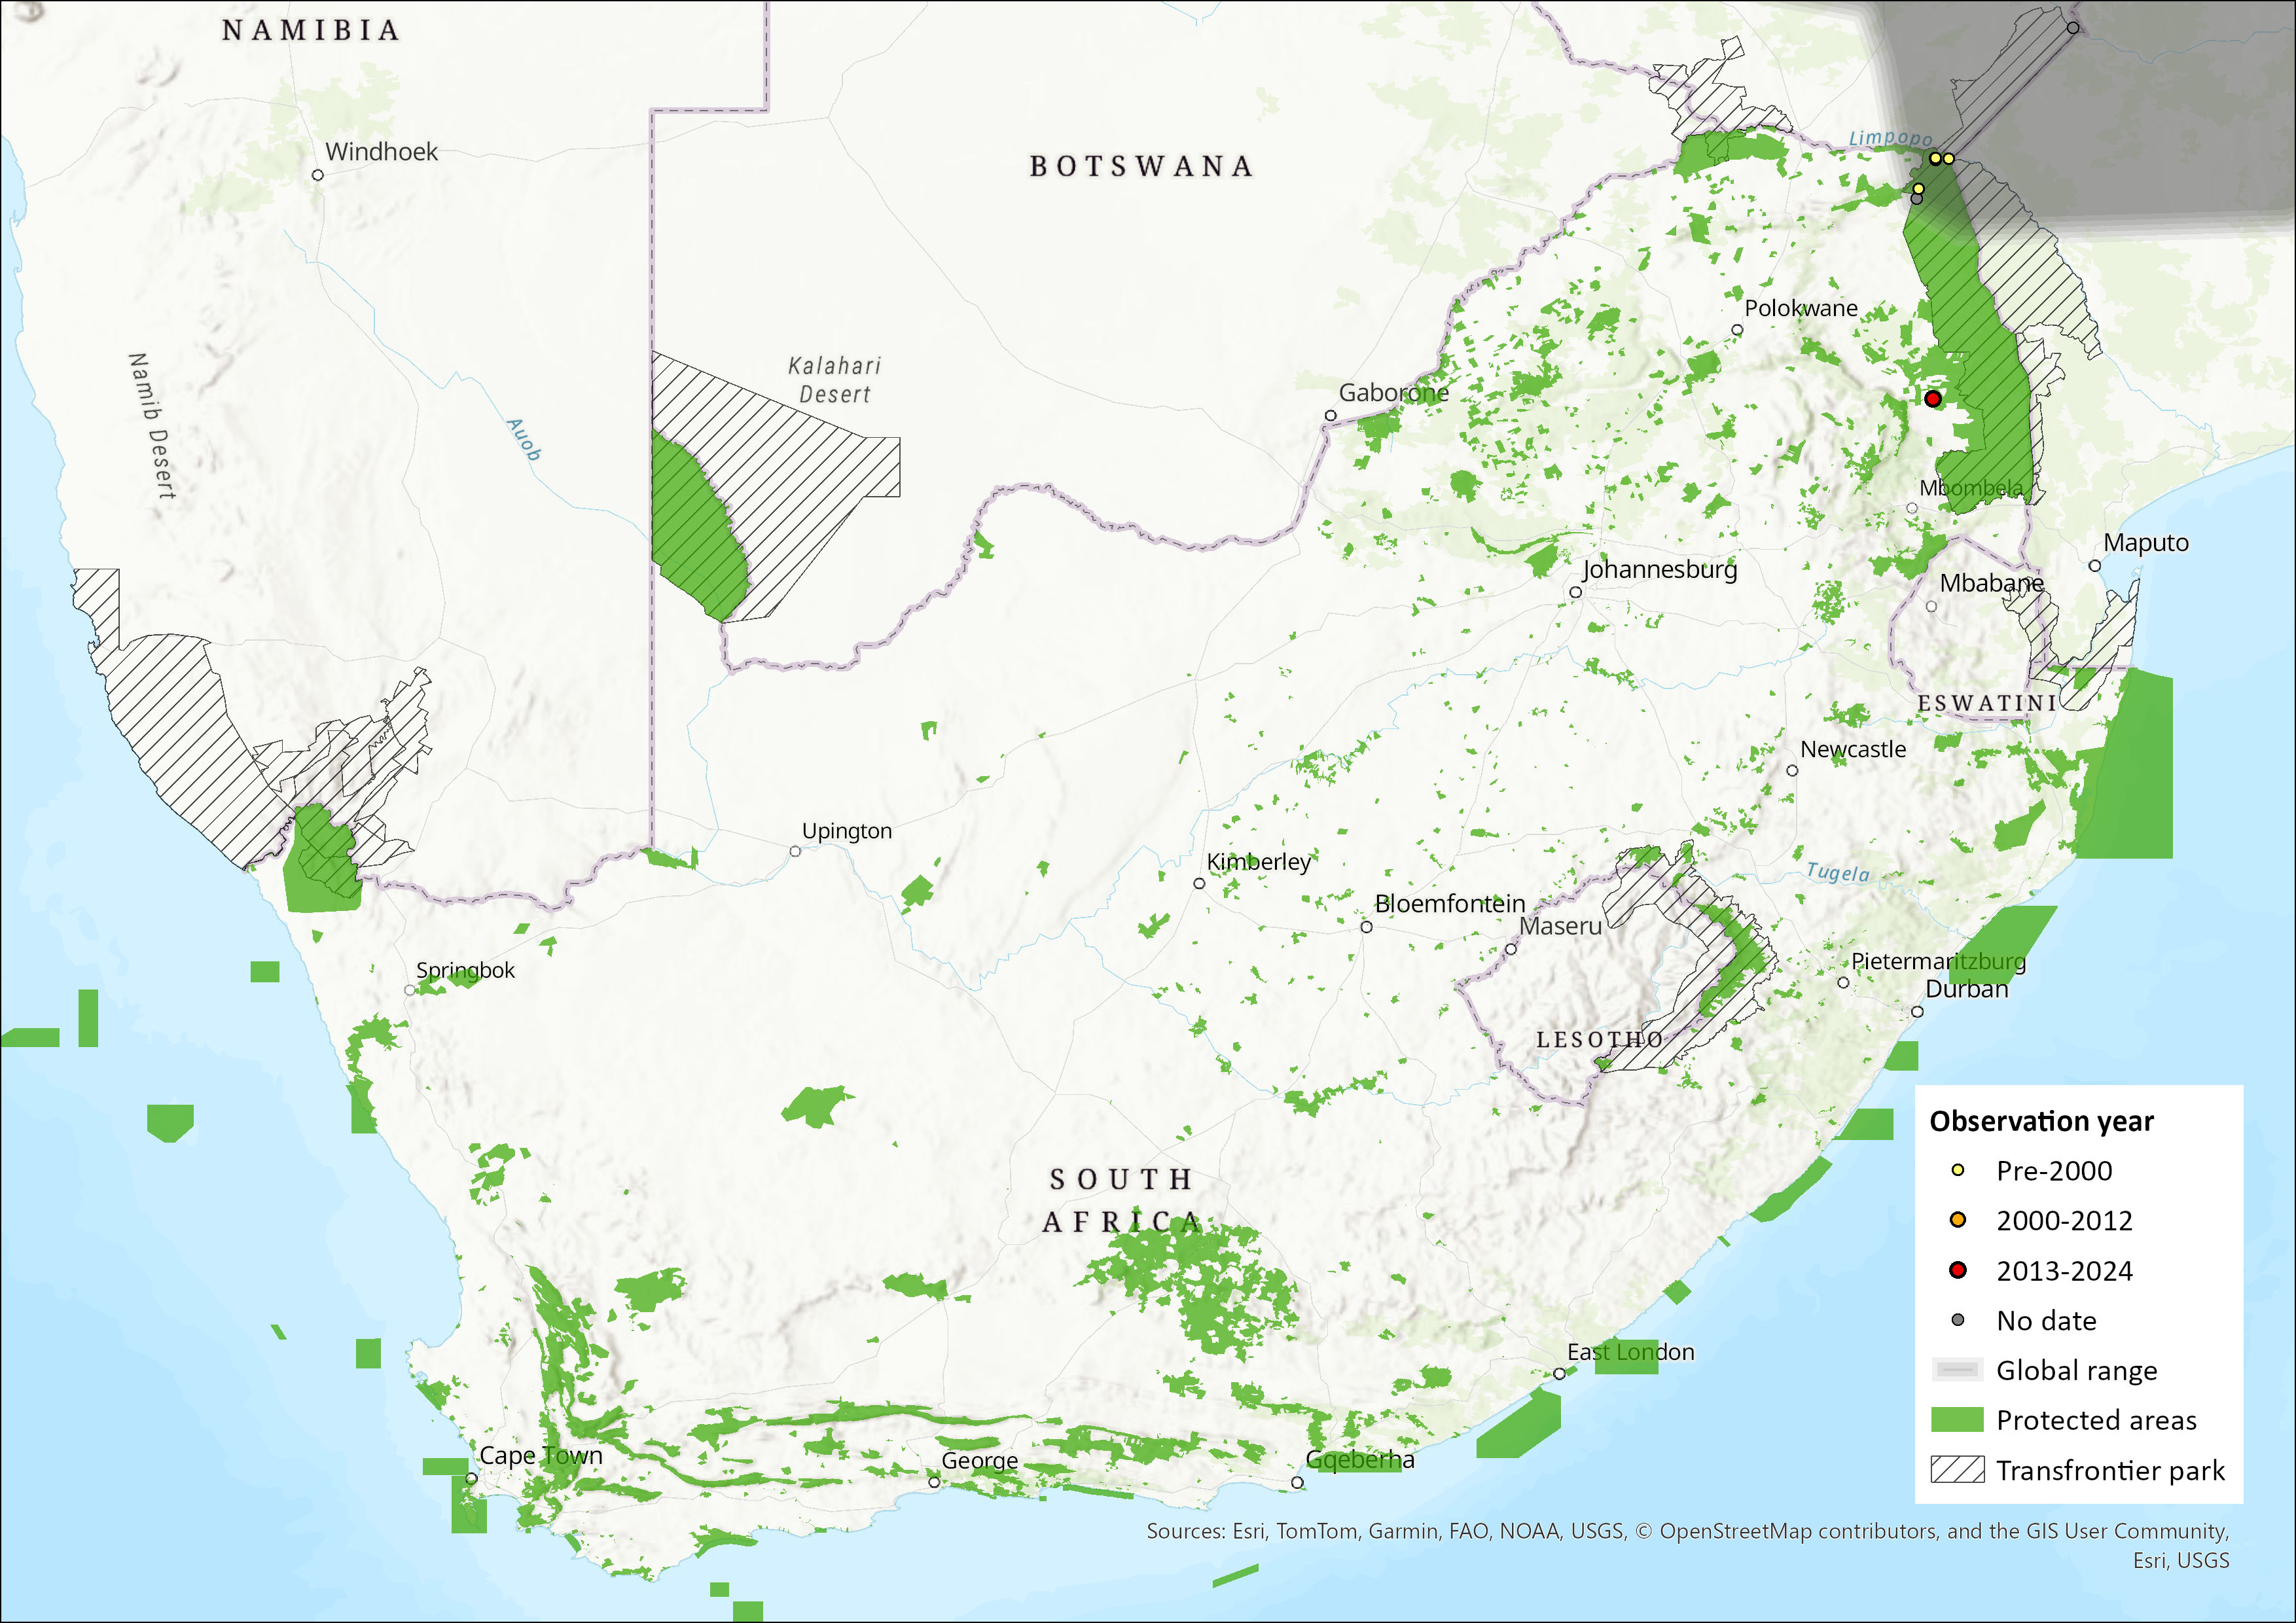
Task: Click the 2000-2012 orange legend symbol
Action: (x=1957, y=1220)
